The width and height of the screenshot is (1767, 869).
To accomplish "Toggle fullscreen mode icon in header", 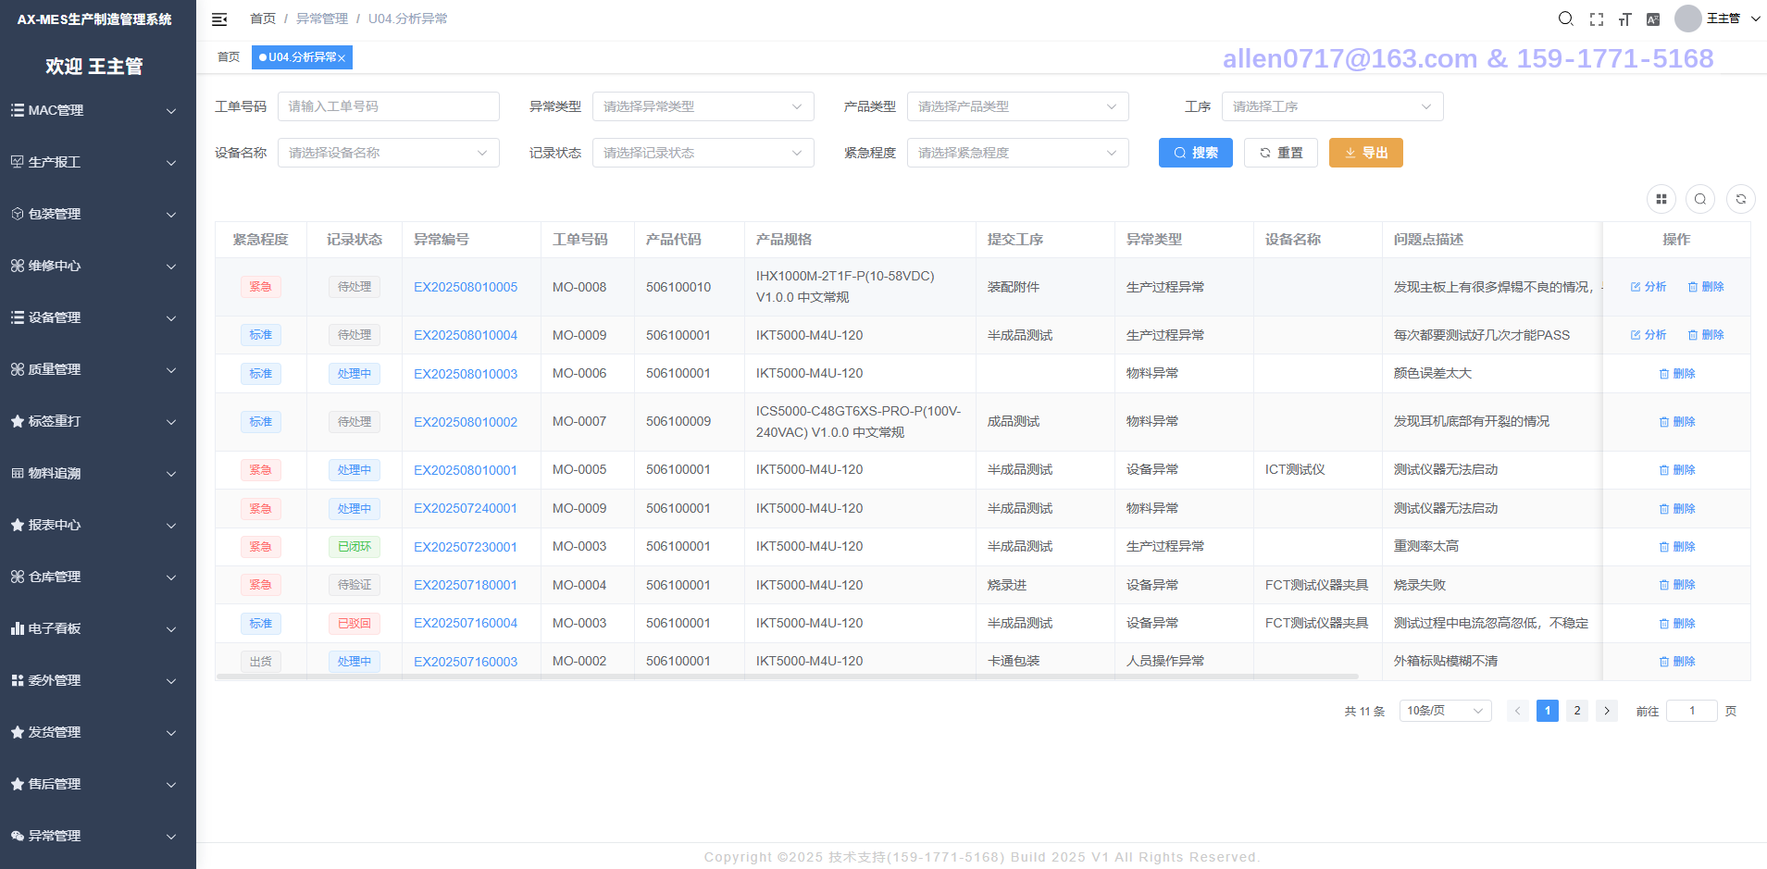I will [1596, 19].
